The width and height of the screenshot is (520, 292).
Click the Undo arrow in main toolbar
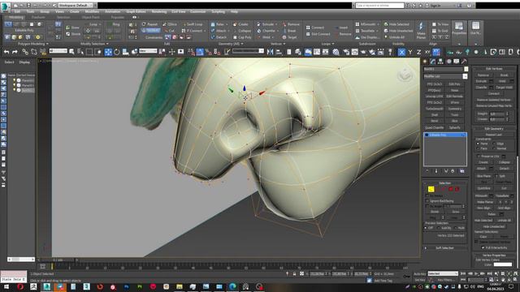pos(6,52)
